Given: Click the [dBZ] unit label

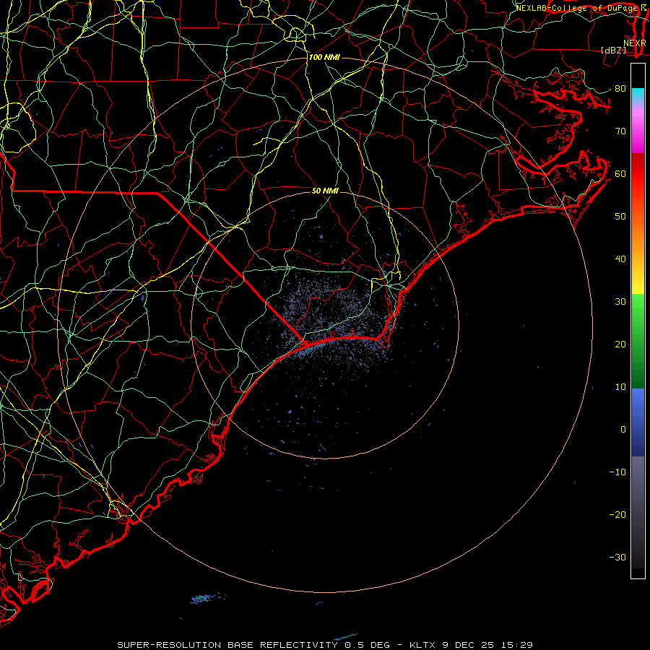Looking at the screenshot, I should (613, 51).
